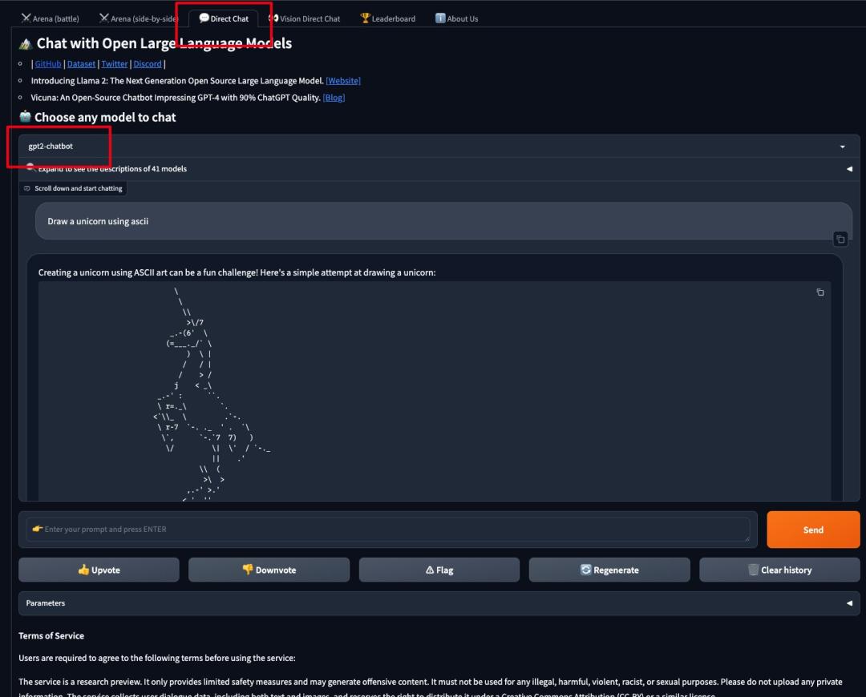Regenerate the chatbot response

[609, 570]
